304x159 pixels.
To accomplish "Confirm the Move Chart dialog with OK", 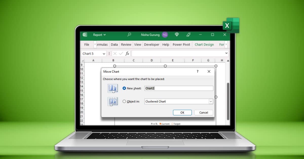I will (x=182, y=113).
